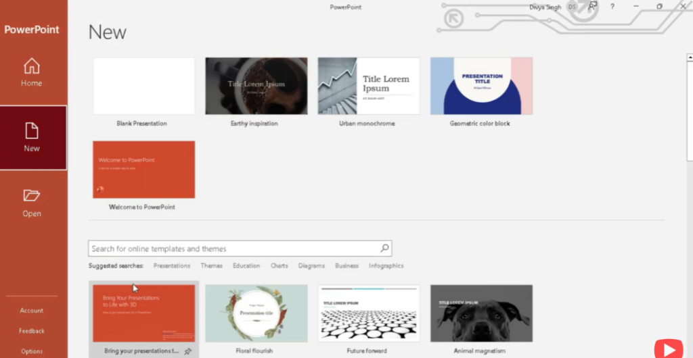Click the 'Divya Singh' user name
The height and width of the screenshot is (358, 693).
pyautogui.click(x=545, y=7)
